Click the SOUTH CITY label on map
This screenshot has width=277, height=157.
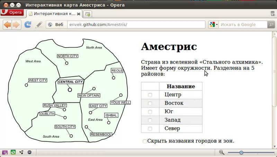click(x=65, y=127)
